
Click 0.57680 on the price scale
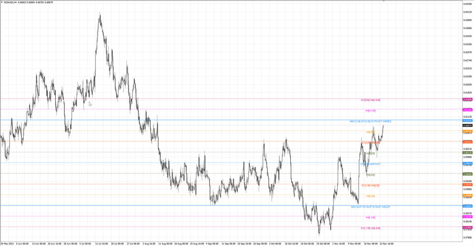click(x=468, y=238)
